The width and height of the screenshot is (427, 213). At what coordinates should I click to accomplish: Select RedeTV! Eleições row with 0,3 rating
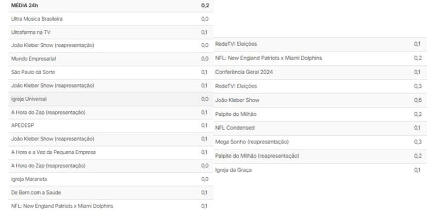tap(320, 86)
